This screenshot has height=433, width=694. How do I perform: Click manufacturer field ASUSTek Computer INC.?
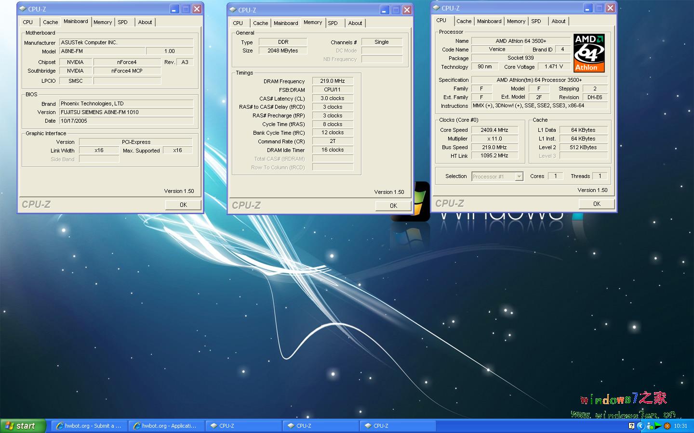tap(126, 42)
